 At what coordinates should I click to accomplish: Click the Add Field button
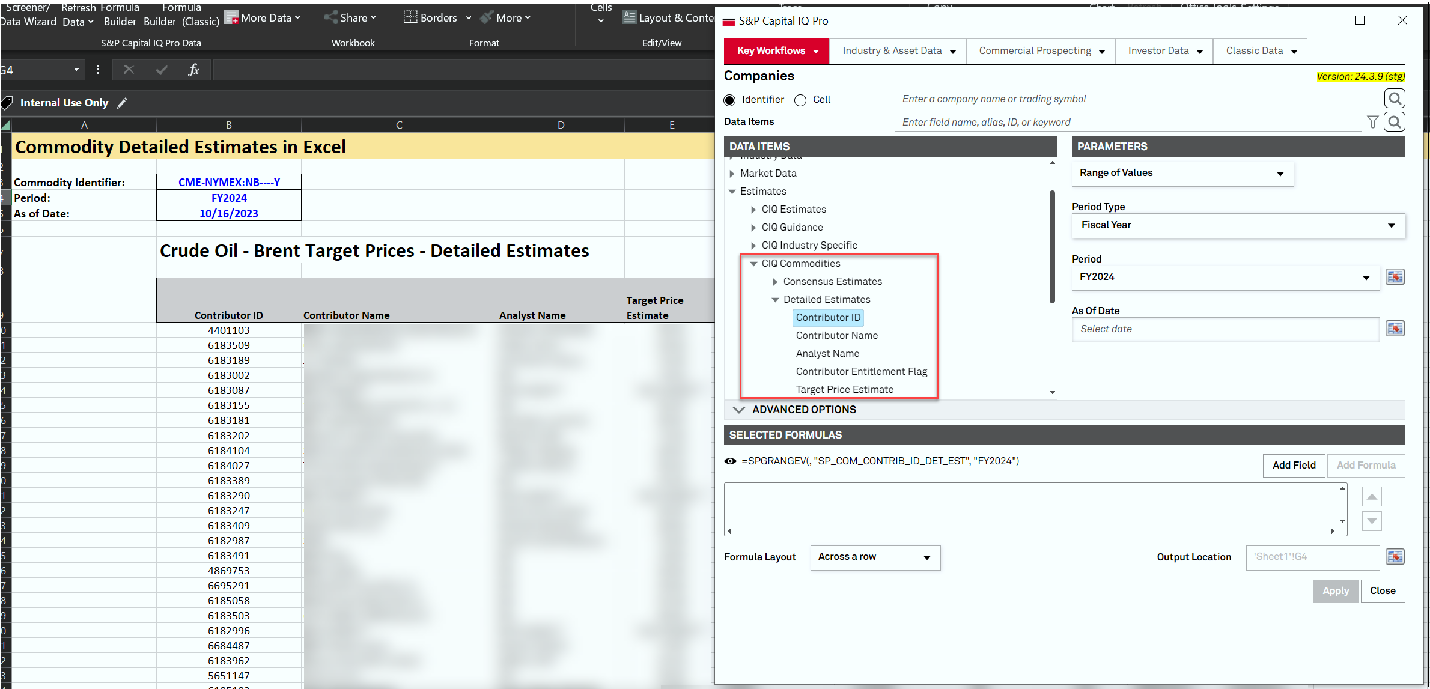(x=1294, y=466)
